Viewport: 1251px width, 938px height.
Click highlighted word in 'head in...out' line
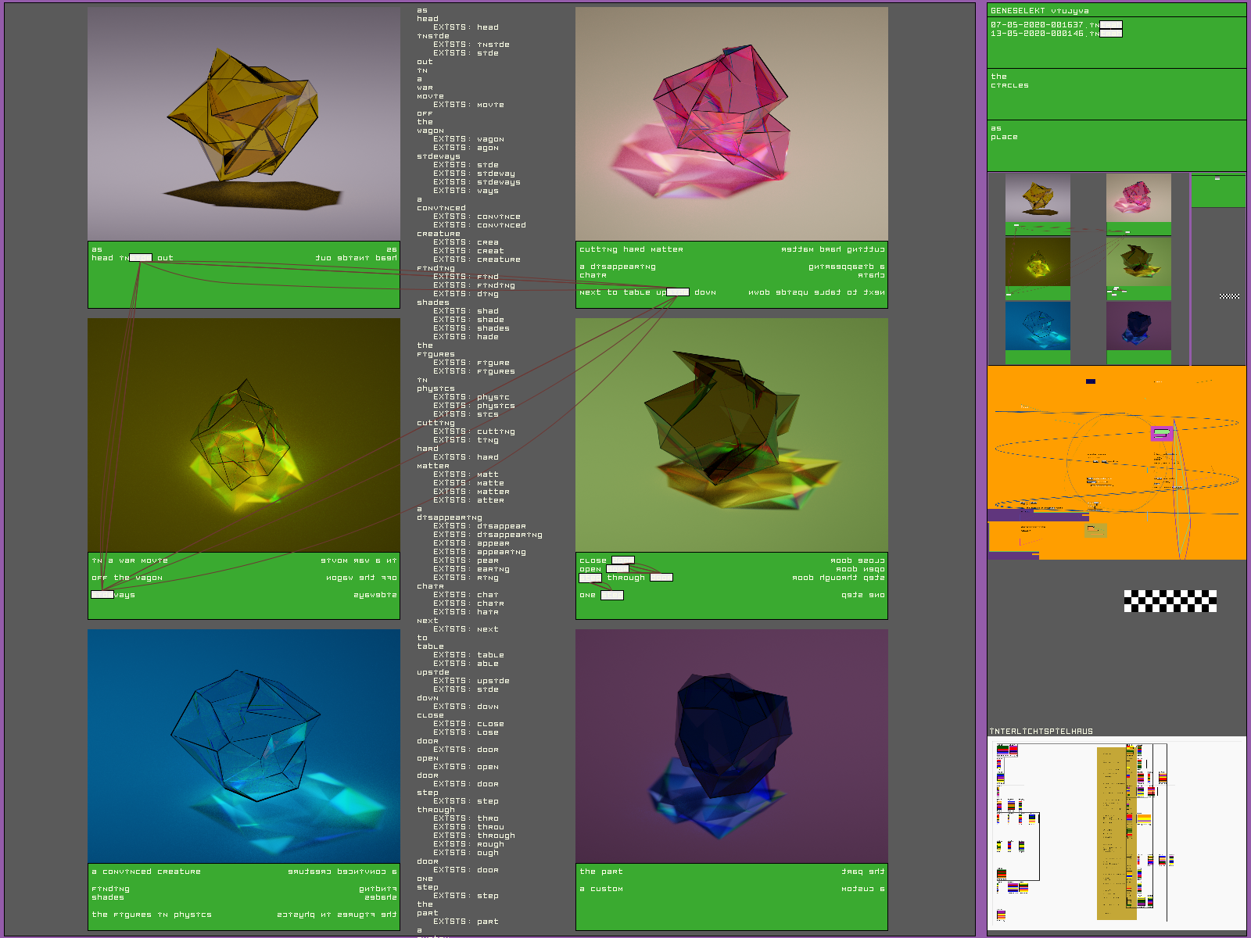coord(141,258)
